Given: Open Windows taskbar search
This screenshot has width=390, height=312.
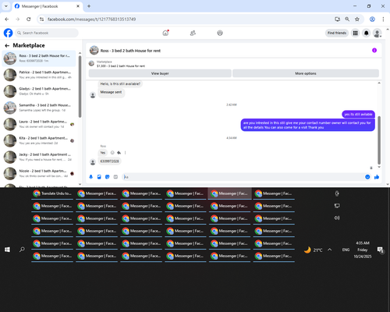Looking at the screenshot, I should 22,250.
